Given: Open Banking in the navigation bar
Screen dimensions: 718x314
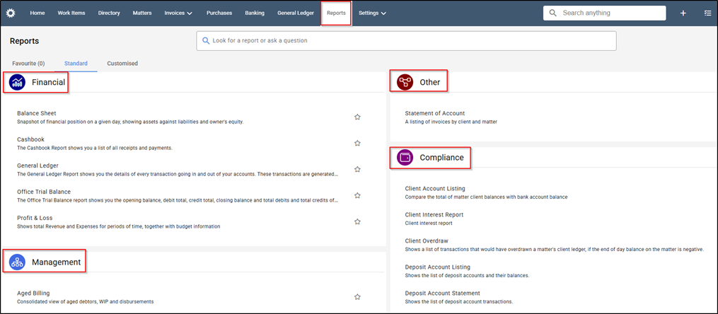Looking at the screenshot, I should pos(255,13).
